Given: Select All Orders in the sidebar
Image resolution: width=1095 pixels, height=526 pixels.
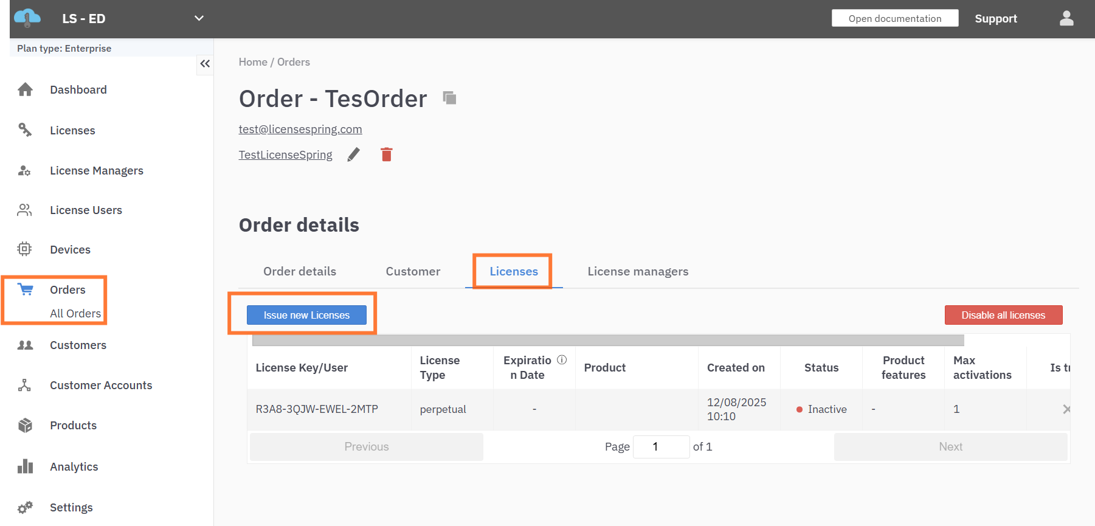Looking at the screenshot, I should (75, 314).
